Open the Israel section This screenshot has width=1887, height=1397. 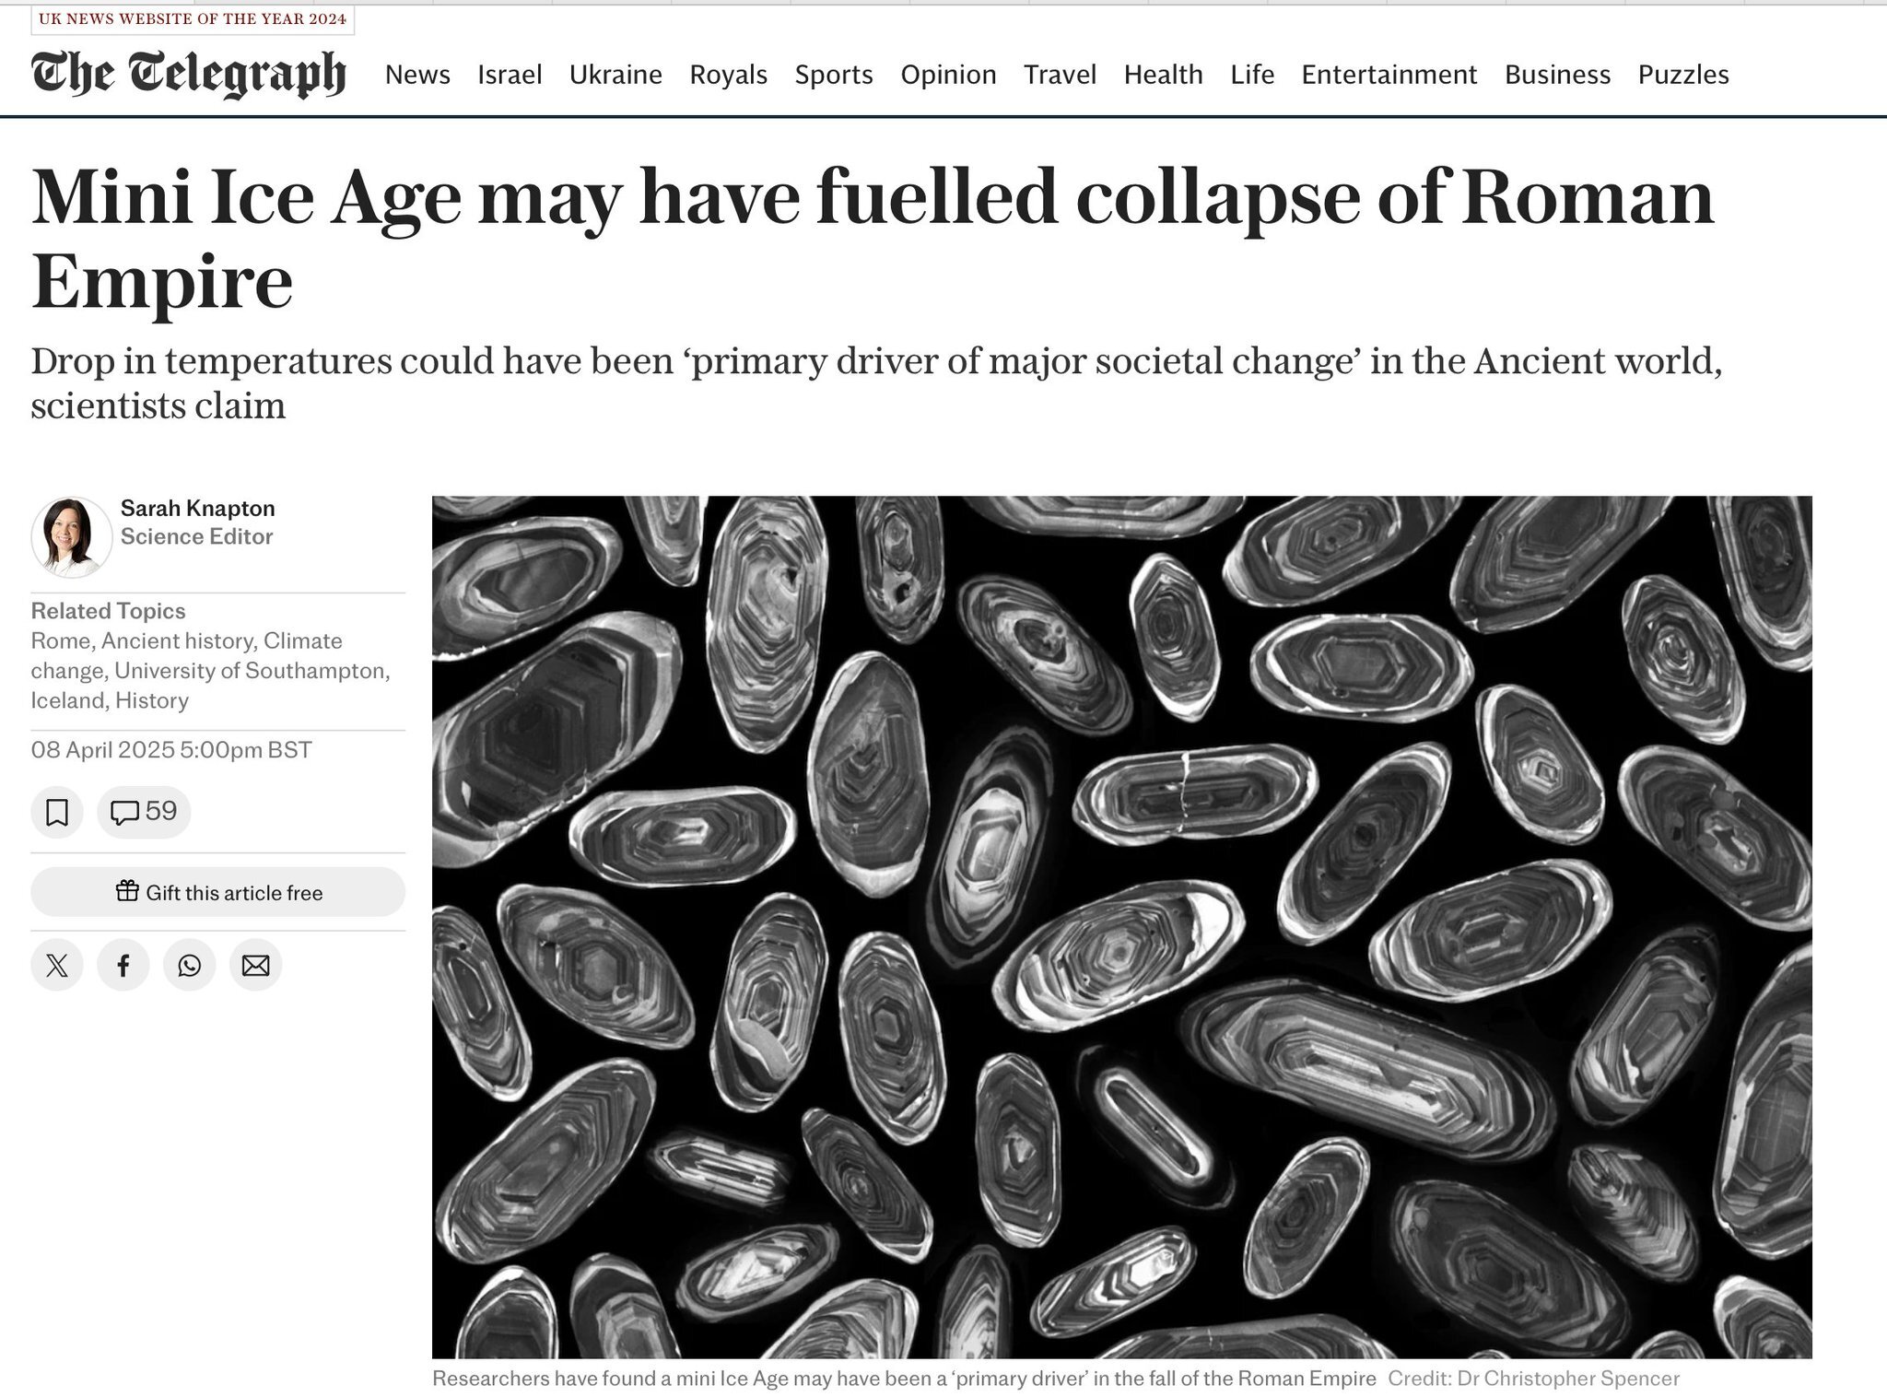point(510,75)
